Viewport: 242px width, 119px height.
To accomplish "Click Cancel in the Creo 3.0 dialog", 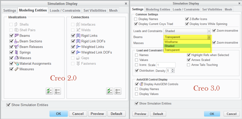I will [232, 114].
